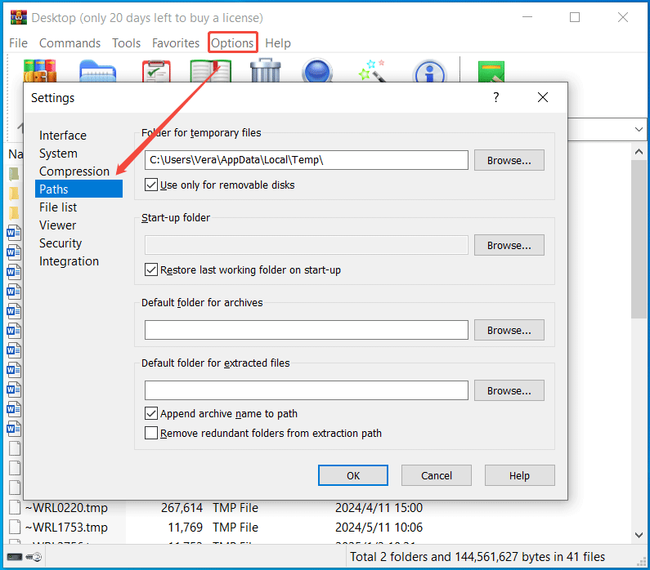
Task: Browse for default extracted files folder
Action: 509,390
